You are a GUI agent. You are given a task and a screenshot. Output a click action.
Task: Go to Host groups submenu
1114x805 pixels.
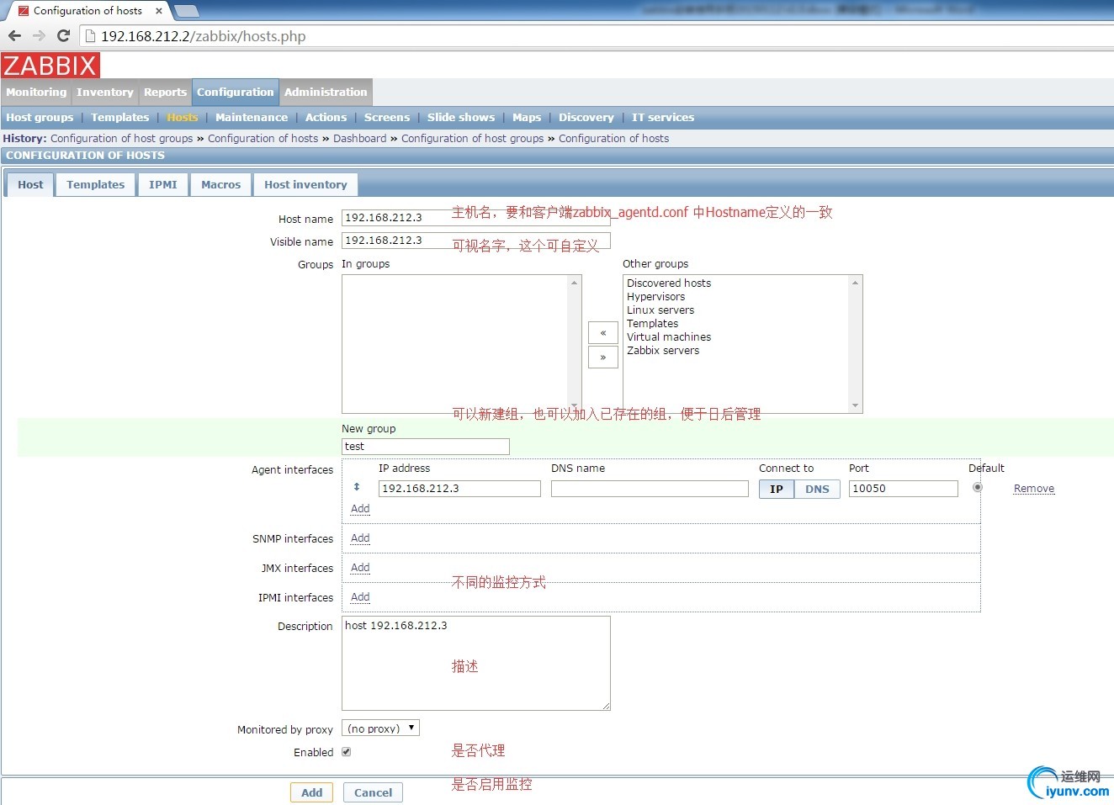[40, 118]
